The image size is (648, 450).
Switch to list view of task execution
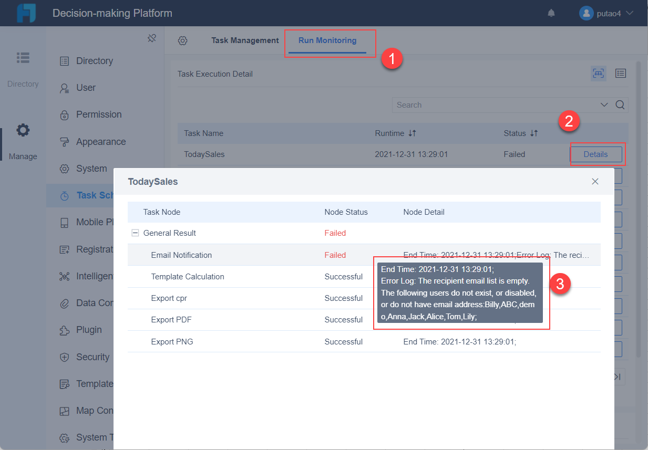click(x=620, y=73)
